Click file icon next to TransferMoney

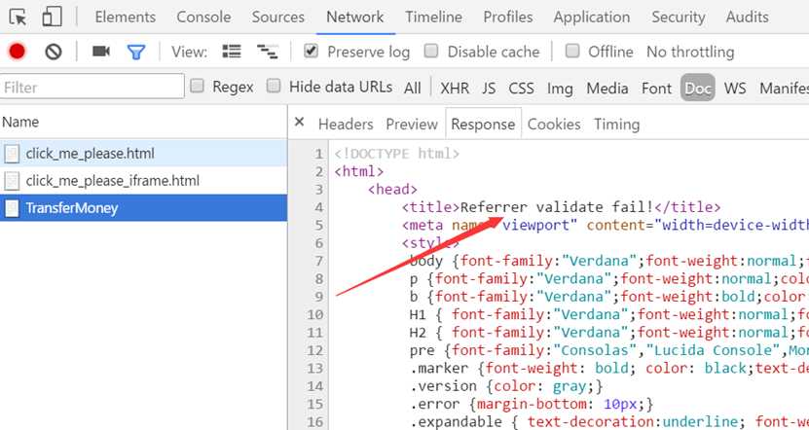pyautogui.click(x=12, y=208)
